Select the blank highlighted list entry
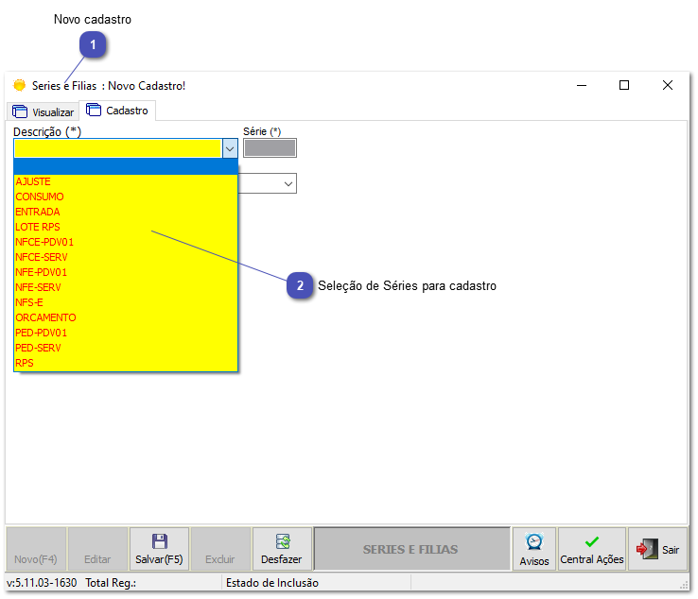The image size is (698, 599). click(x=126, y=167)
